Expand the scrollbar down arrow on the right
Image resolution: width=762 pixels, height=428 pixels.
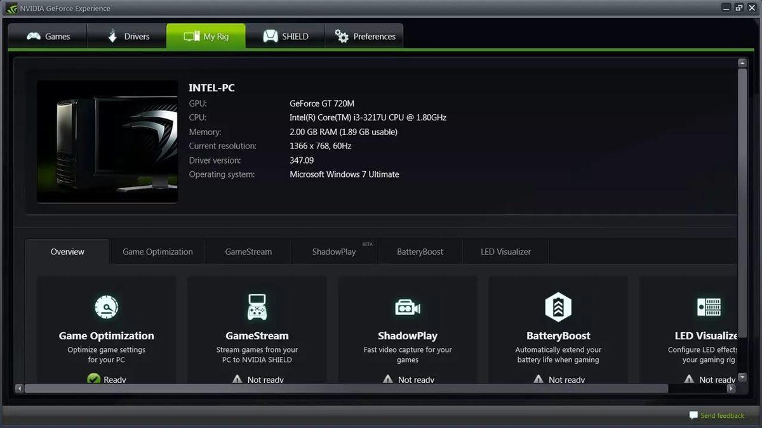pos(741,378)
